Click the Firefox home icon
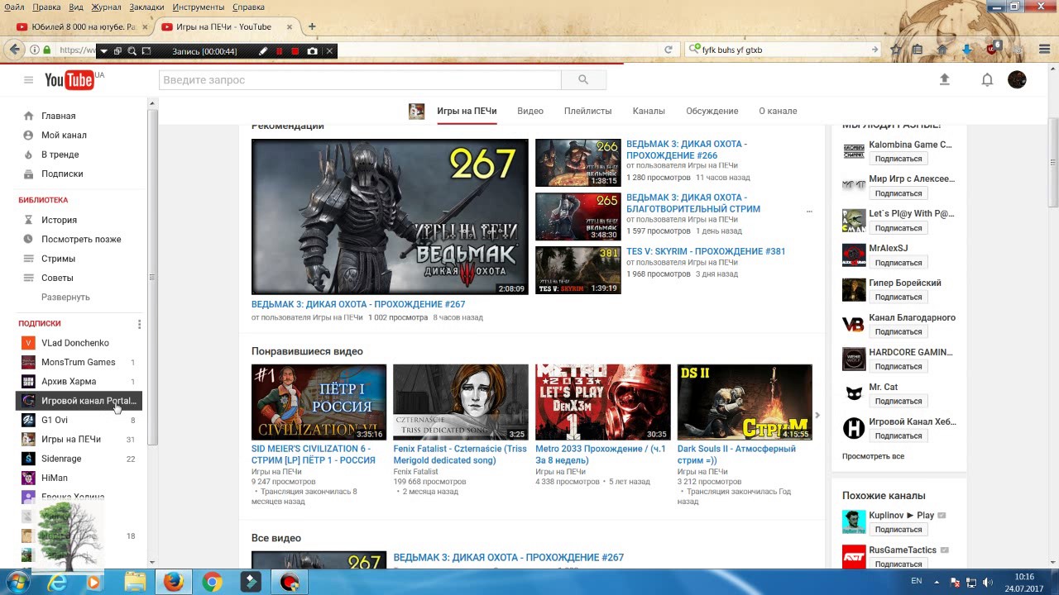Viewport: 1059px width, 595px height. click(x=942, y=50)
